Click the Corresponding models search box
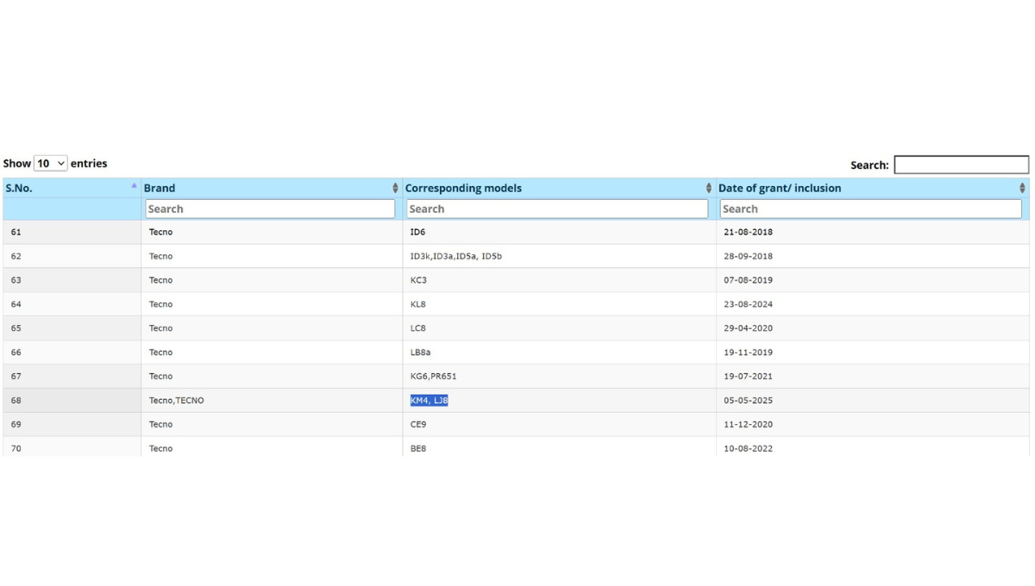1035x586 pixels. tap(557, 209)
